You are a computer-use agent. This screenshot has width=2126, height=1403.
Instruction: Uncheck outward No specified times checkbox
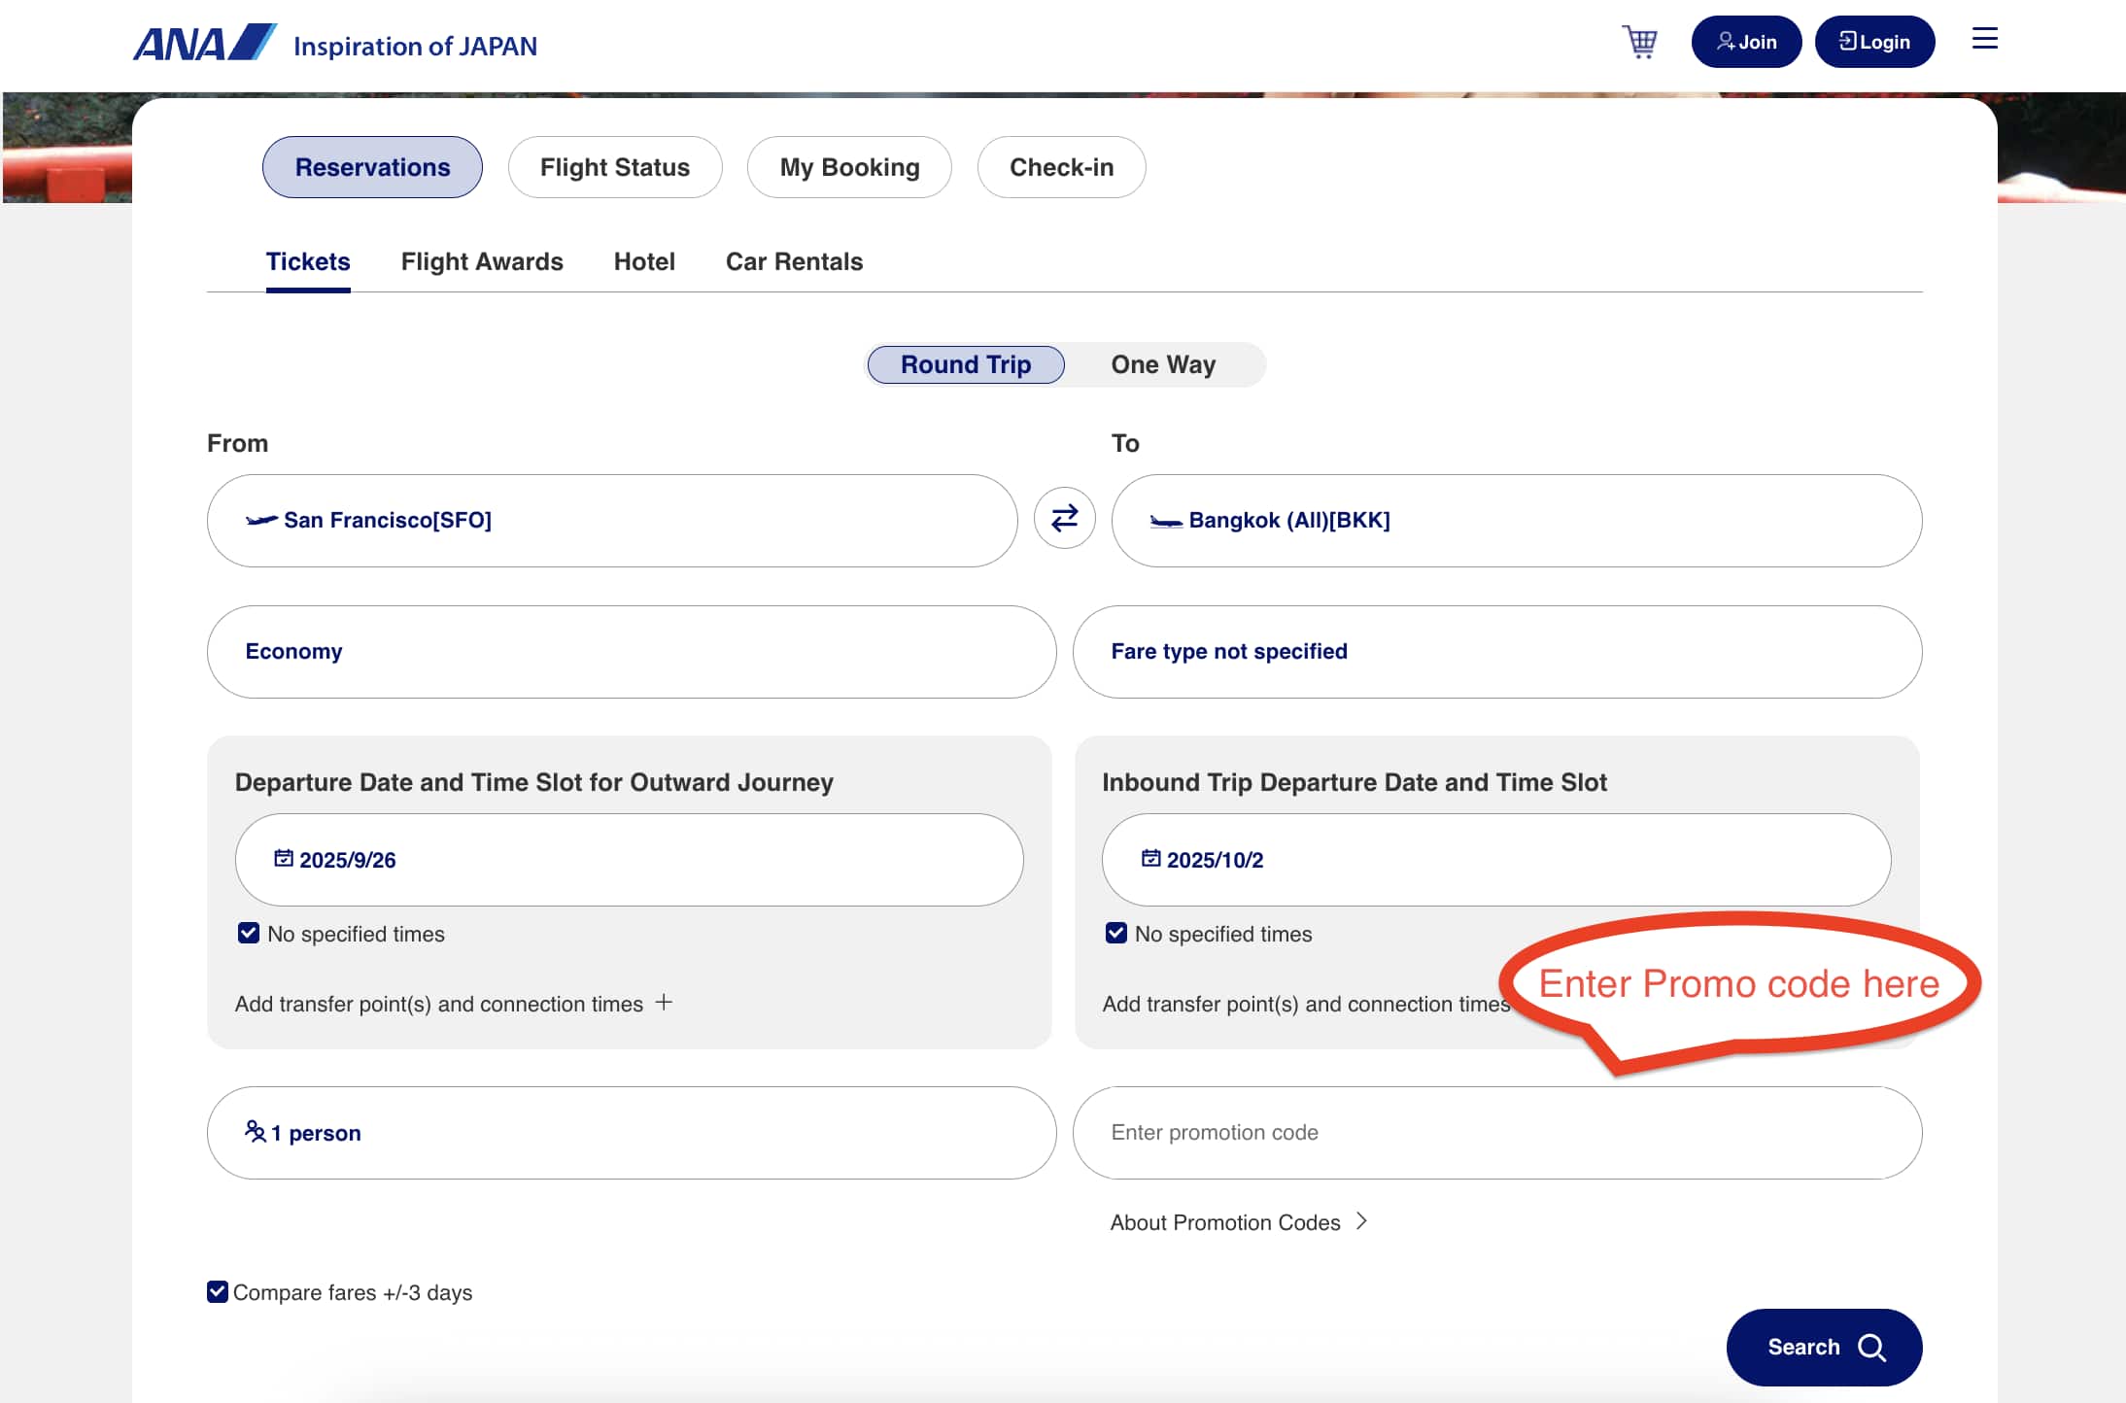coord(249,933)
